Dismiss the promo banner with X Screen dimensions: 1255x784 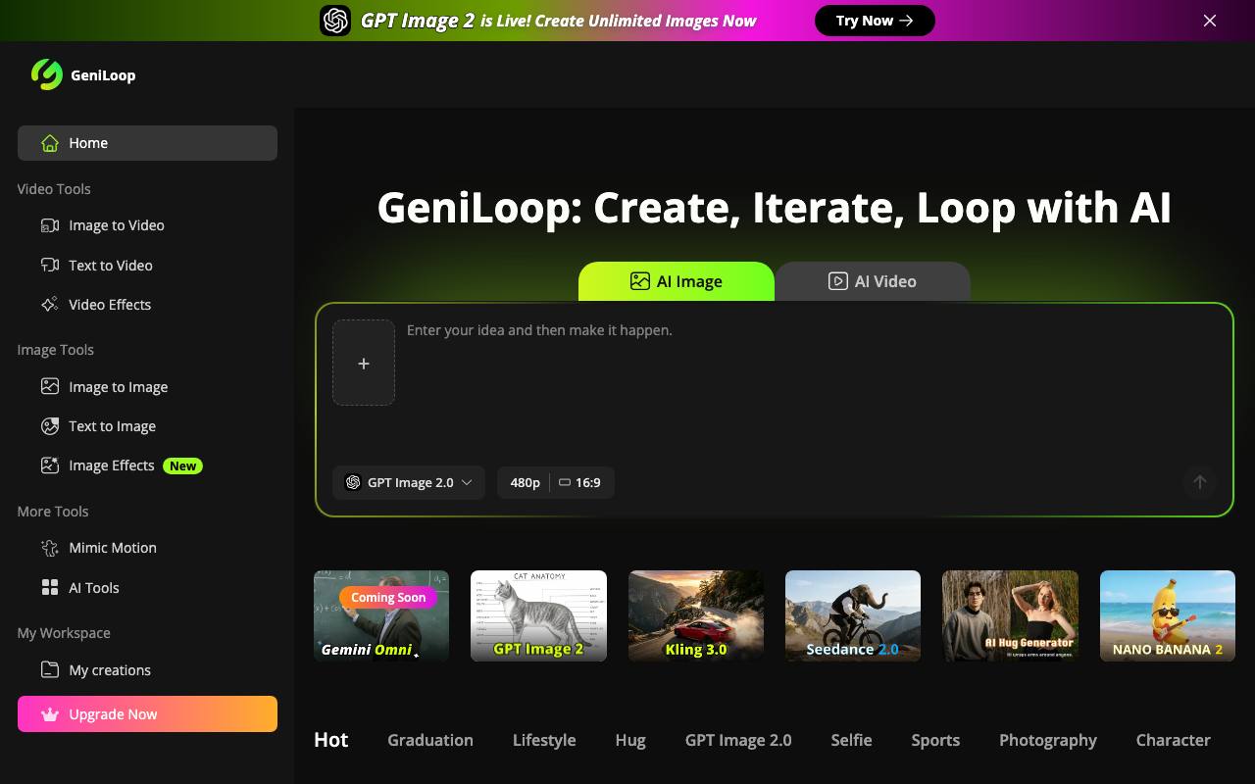(1210, 21)
